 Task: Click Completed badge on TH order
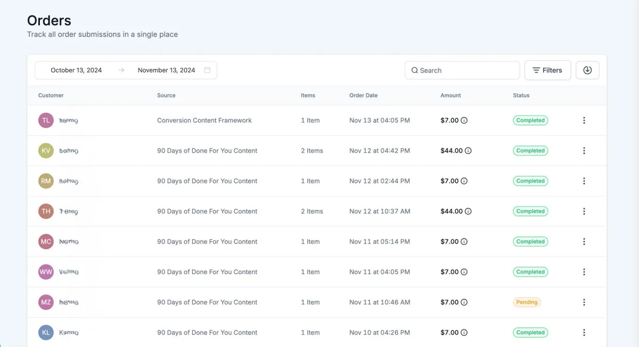(530, 211)
